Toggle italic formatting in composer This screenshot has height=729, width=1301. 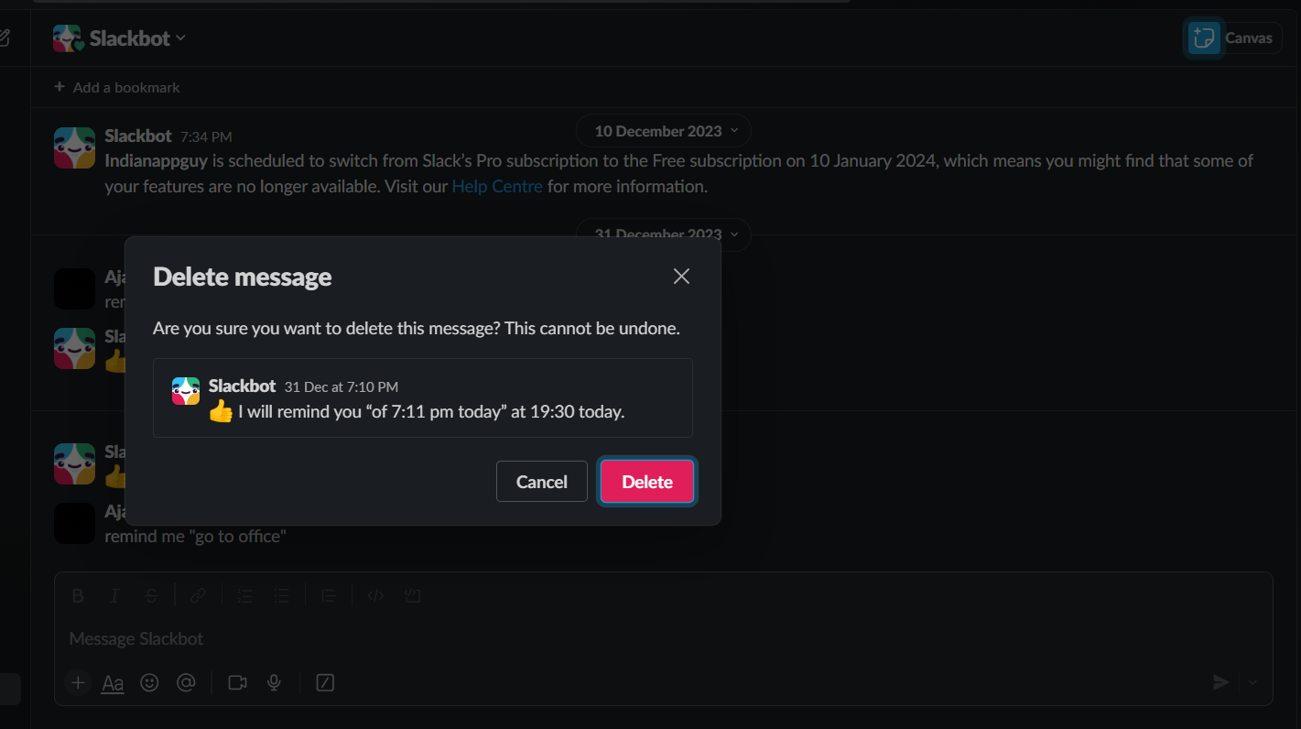tap(114, 596)
